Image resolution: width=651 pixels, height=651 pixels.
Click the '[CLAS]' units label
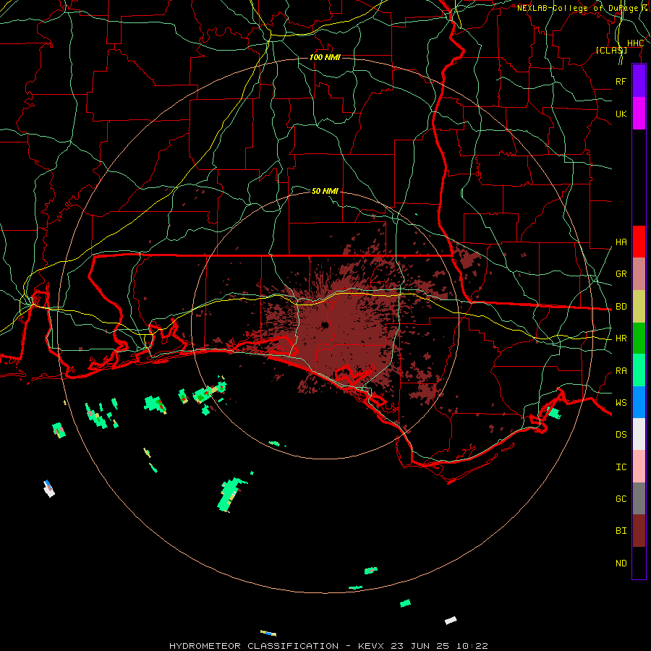coord(611,50)
